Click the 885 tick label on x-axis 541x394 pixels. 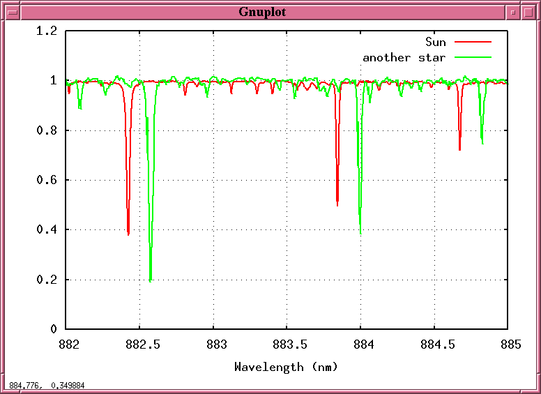coord(508,344)
